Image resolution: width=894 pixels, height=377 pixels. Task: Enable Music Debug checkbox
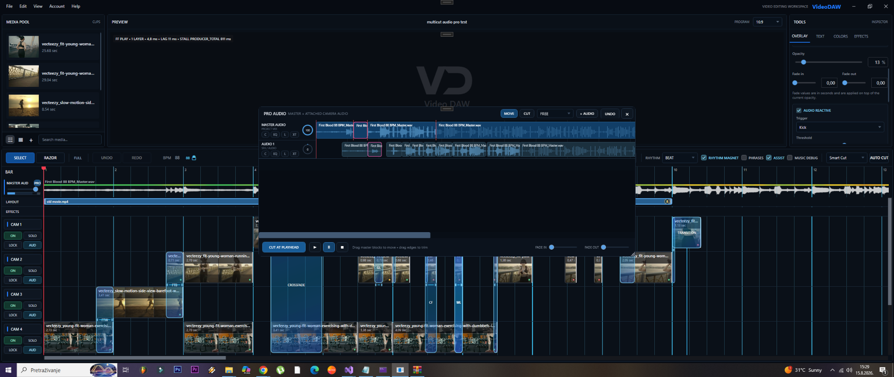(790, 158)
